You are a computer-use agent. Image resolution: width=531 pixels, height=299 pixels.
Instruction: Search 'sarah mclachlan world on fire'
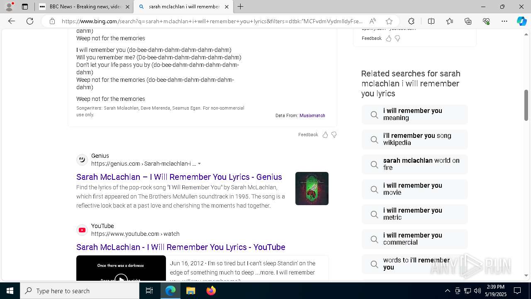(x=415, y=164)
